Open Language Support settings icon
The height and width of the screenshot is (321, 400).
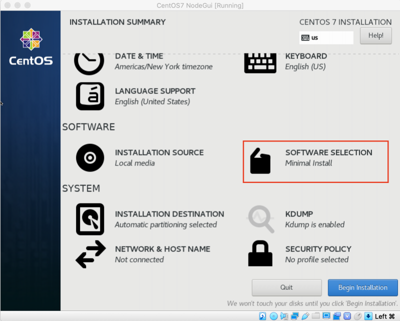[x=90, y=96]
